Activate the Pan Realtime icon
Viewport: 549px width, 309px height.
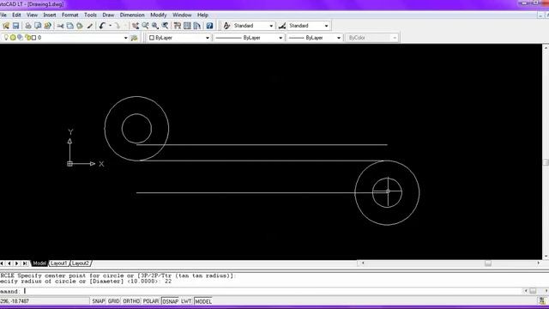pos(136,26)
